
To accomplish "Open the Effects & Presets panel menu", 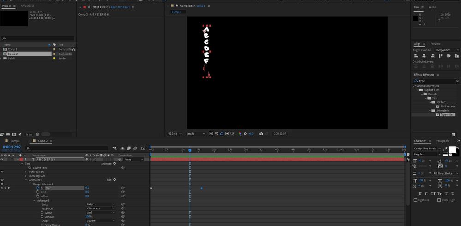I will click(x=438, y=75).
